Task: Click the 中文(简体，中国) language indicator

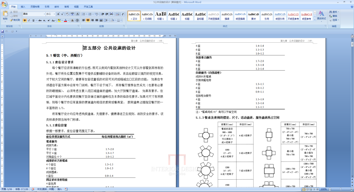Action: point(46,189)
